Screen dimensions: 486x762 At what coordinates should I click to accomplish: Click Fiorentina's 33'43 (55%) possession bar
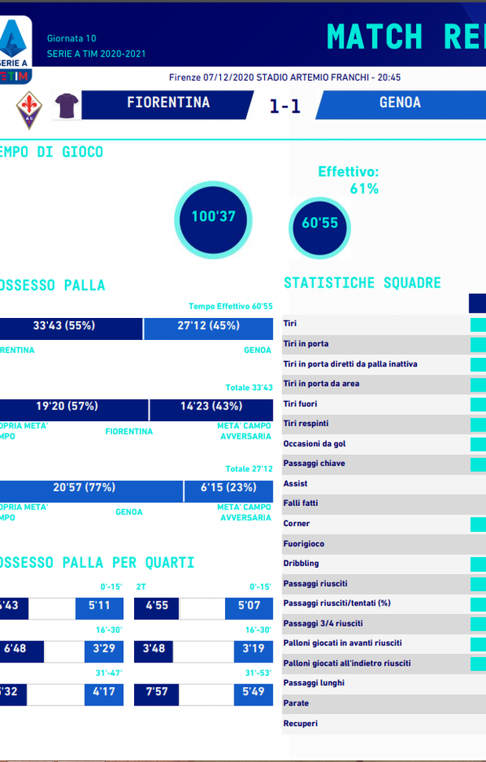coord(71,327)
